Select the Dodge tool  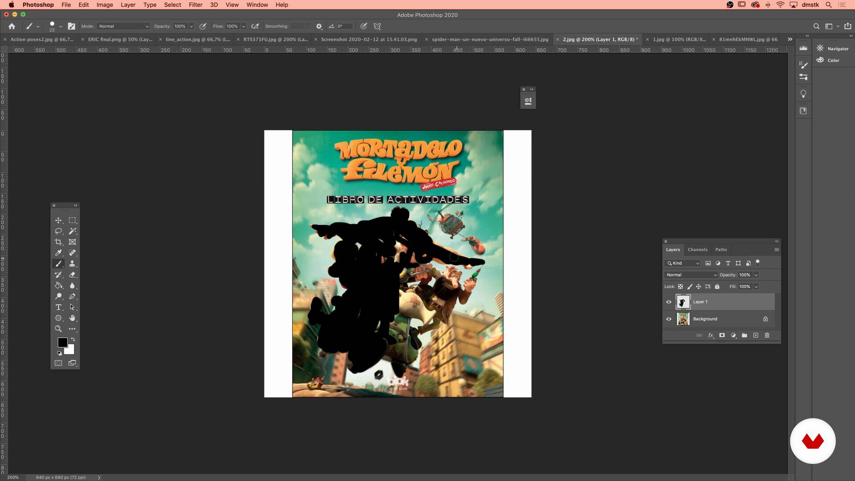click(x=58, y=296)
